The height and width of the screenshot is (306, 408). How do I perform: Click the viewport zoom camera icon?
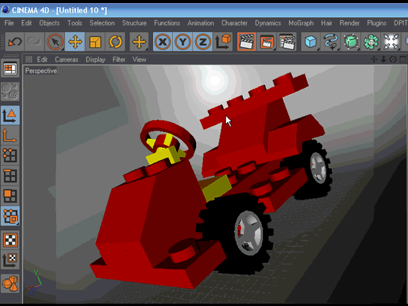(383, 59)
